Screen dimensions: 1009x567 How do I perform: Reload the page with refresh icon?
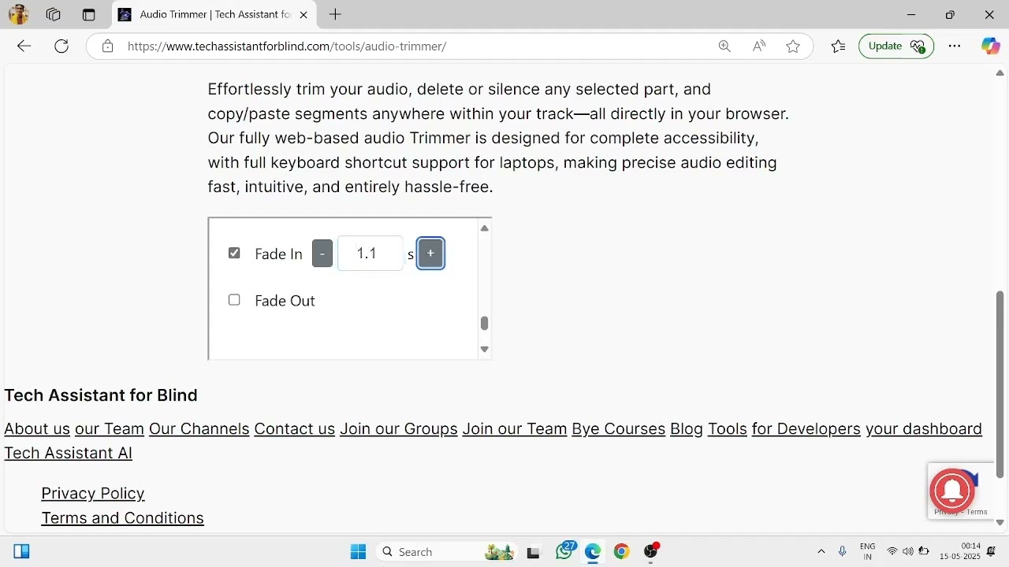(x=61, y=46)
